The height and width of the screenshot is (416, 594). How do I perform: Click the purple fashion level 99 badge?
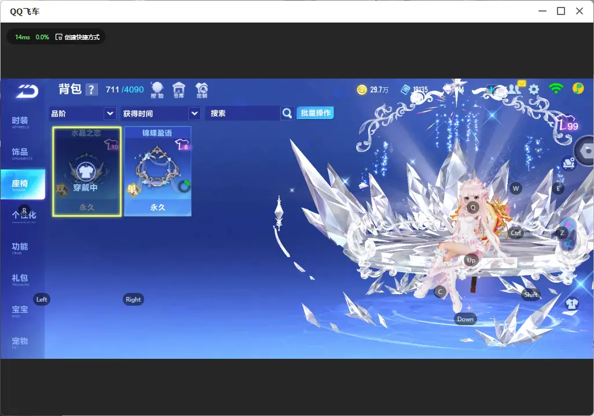(x=569, y=124)
